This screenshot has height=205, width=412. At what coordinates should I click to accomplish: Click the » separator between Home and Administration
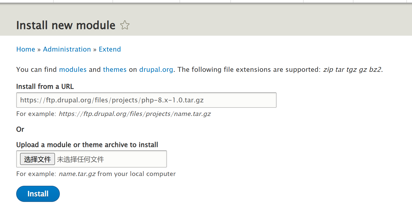click(x=39, y=50)
